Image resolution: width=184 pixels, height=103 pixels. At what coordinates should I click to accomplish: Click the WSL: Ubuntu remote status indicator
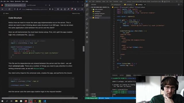coord(91,98)
